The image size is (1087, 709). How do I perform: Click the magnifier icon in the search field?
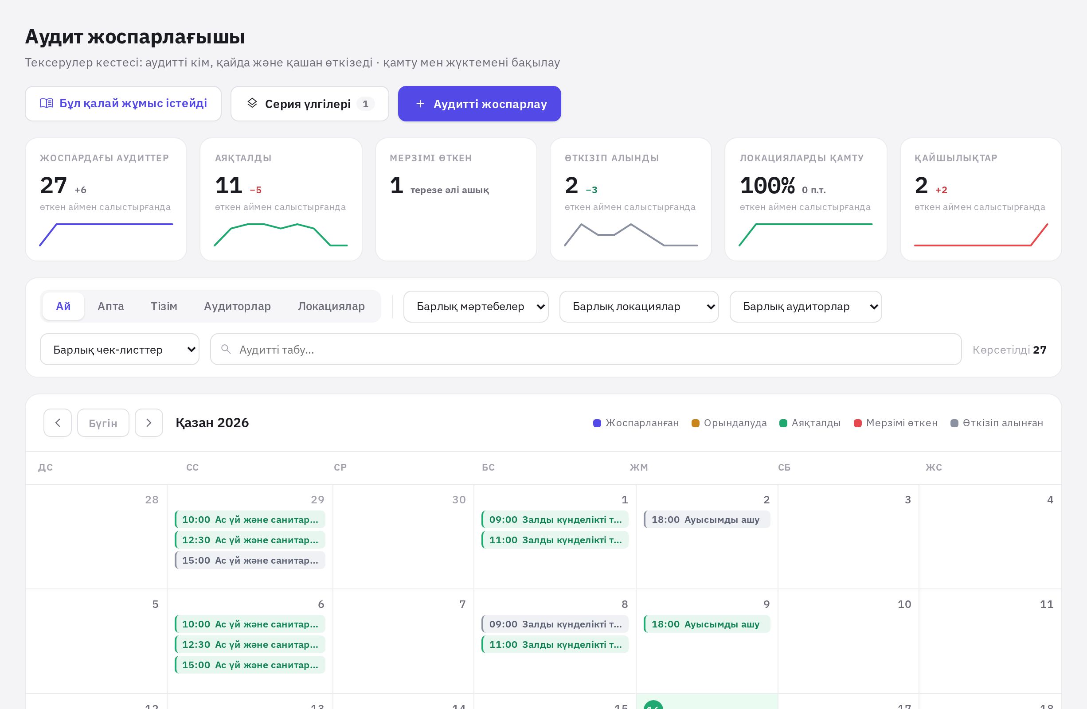226,349
